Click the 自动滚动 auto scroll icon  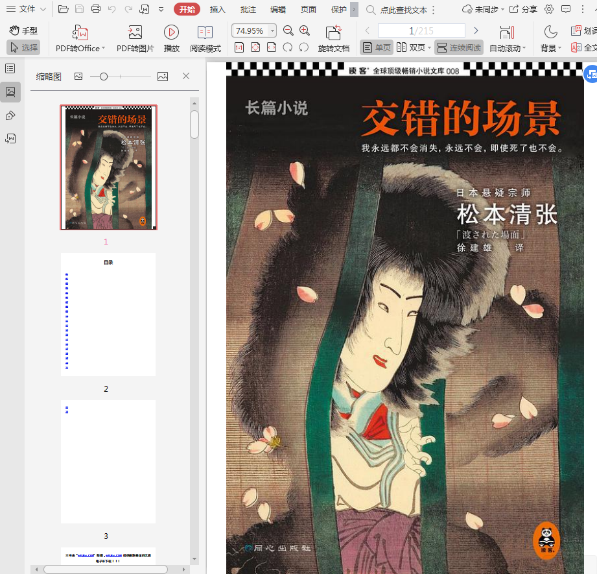click(507, 32)
